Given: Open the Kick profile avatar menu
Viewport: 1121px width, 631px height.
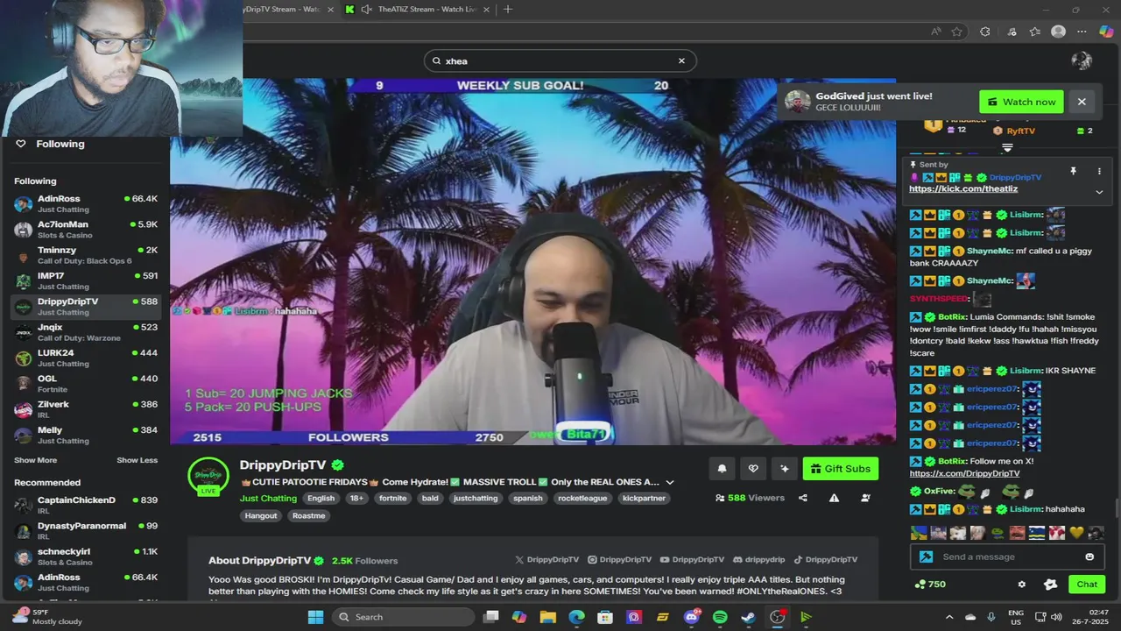Looking at the screenshot, I should click(x=1082, y=60).
